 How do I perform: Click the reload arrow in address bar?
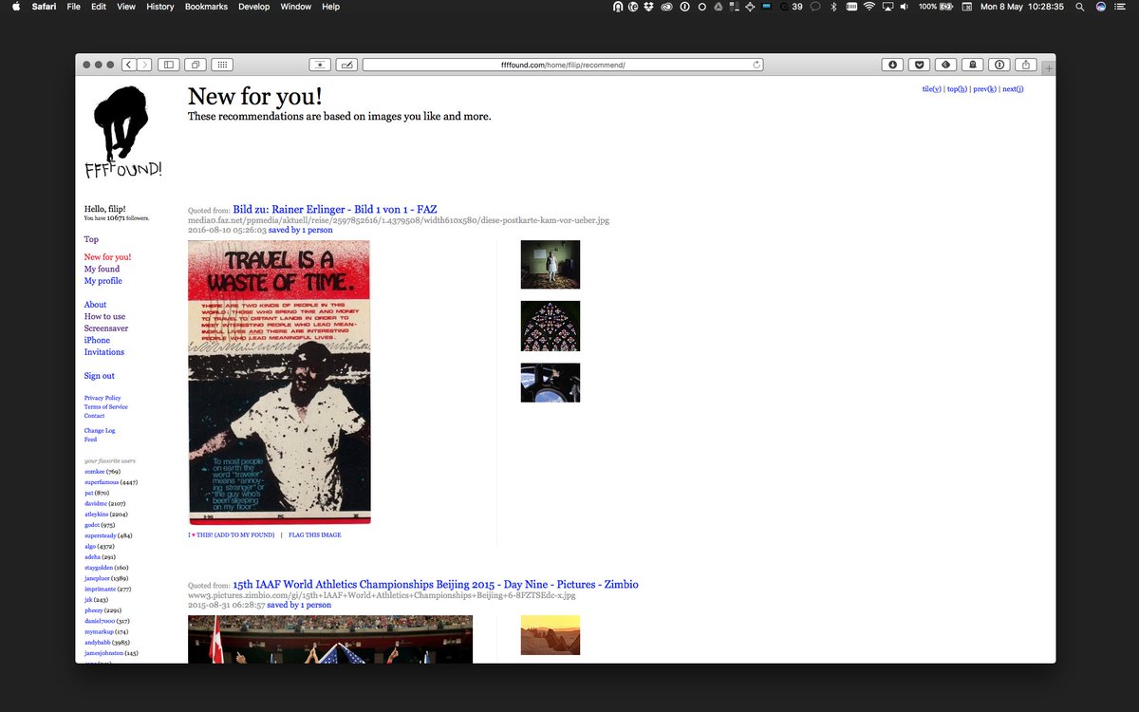click(756, 65)
